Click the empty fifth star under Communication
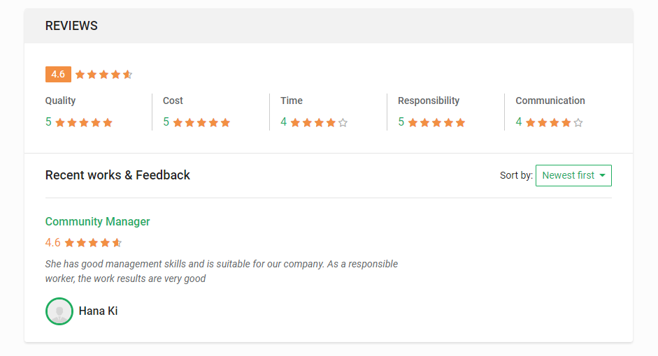The width and height of the screenshot is (658, 356). 578,123
